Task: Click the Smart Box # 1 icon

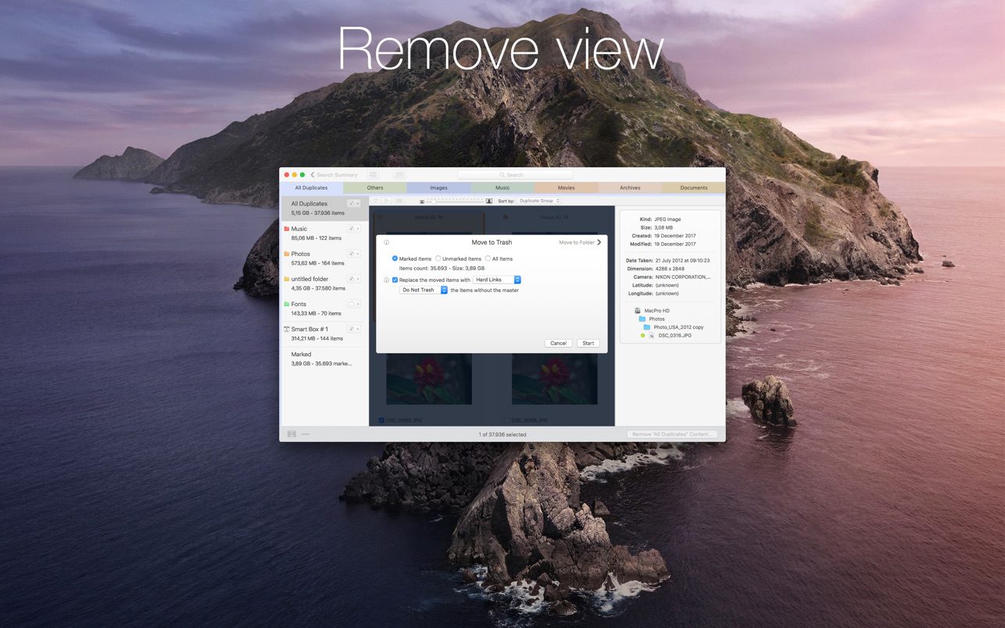Action: 287,329
